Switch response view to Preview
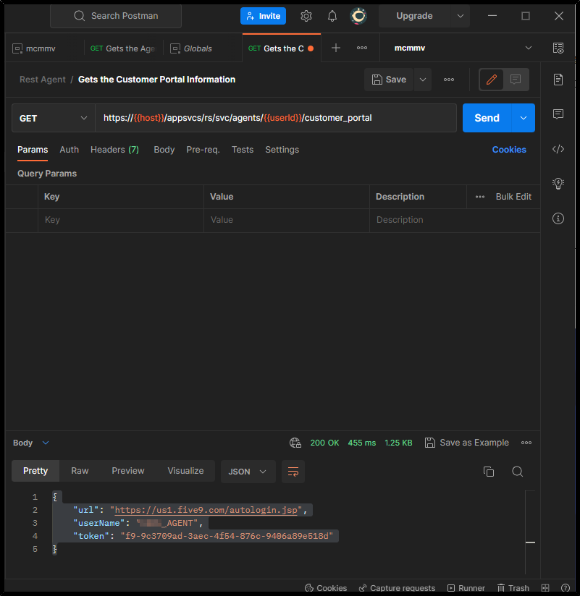 click(x=128, y=471)
